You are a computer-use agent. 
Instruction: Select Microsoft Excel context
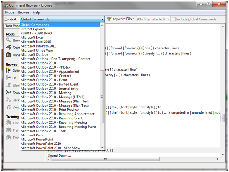(x=60, y=37)
